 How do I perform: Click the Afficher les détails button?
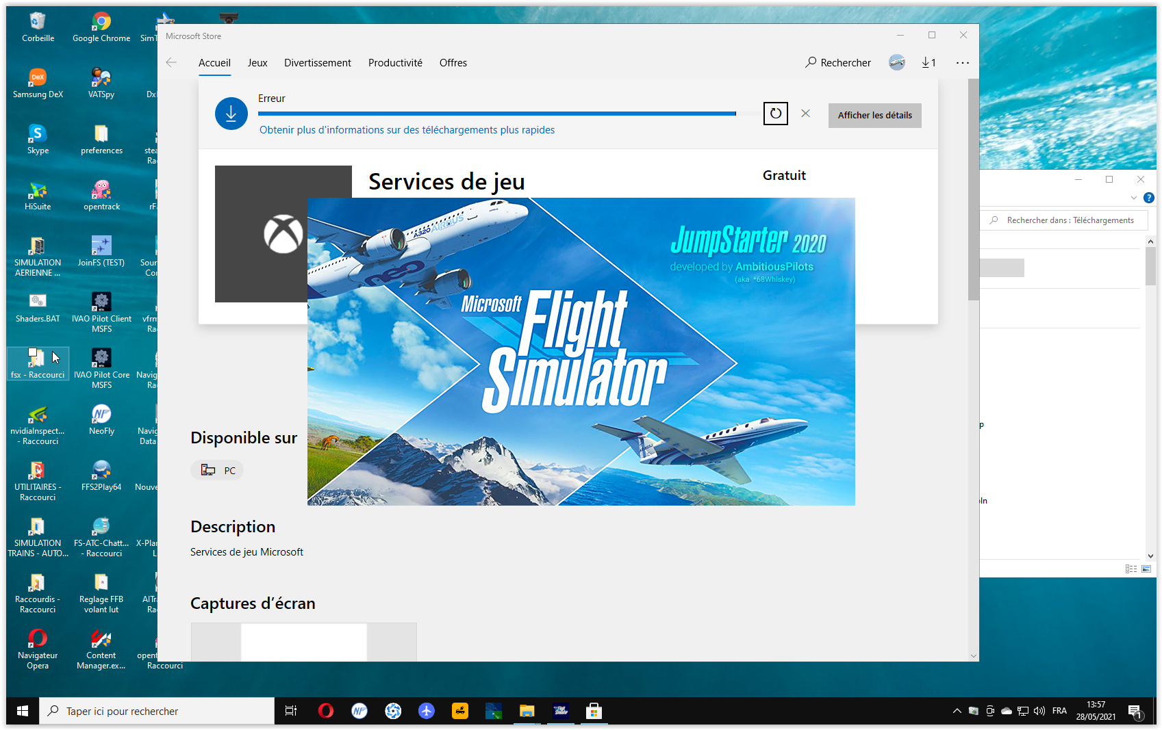(875, 116)
